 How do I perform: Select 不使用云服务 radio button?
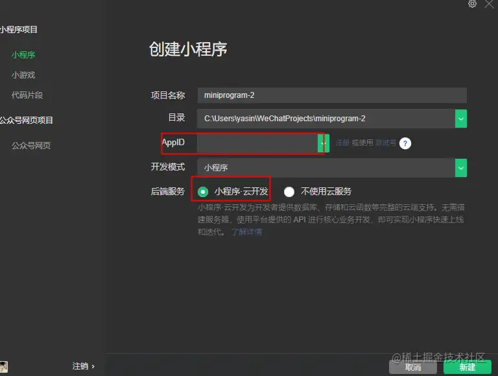click(289, 191)
